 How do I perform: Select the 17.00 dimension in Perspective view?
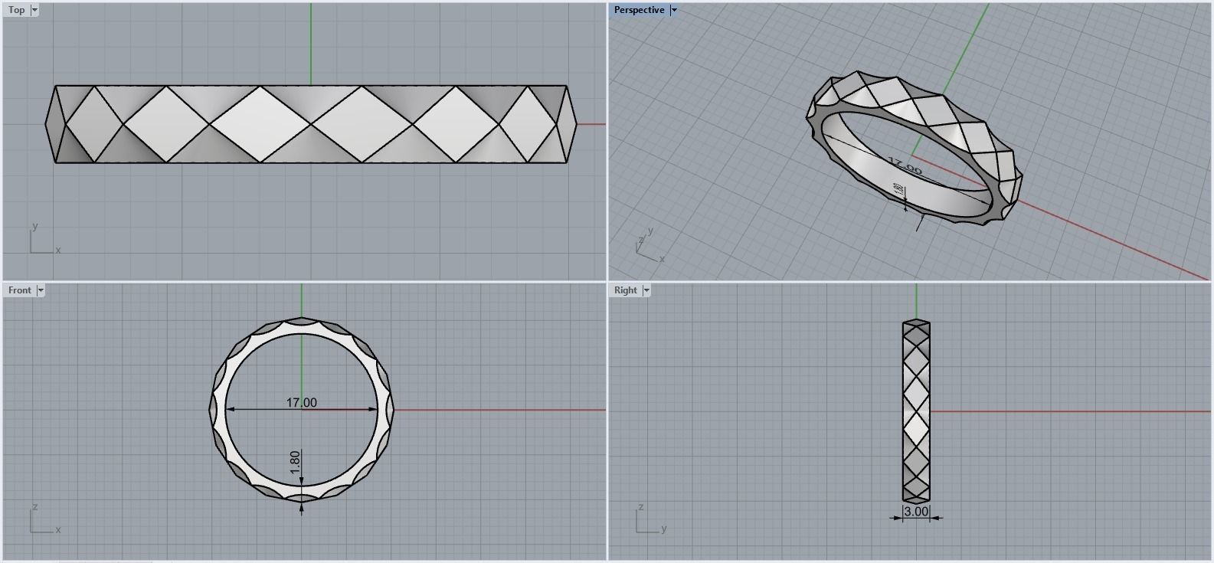pyautogui.click(x=905, y=166)
